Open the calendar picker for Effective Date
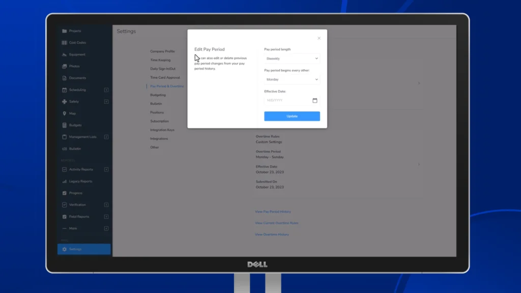This screenshot has width=521, height=293. [314, 100]
